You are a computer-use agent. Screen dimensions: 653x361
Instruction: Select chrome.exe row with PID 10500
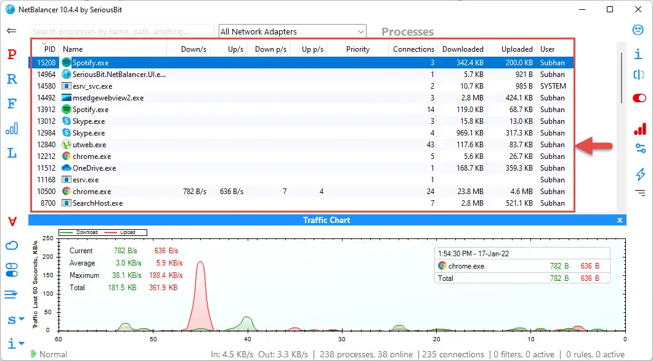(x=301, y=192)
